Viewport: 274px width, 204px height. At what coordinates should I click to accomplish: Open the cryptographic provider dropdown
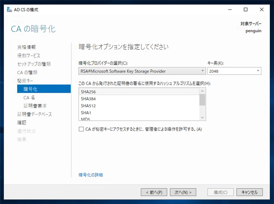tap(142, 71)
